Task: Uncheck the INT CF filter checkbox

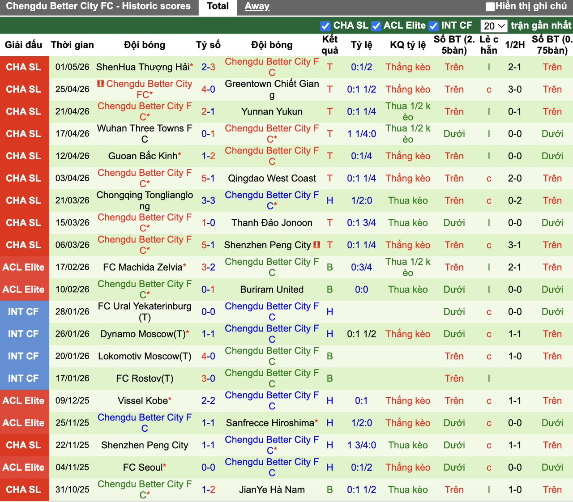Action: tap(433, 26)
